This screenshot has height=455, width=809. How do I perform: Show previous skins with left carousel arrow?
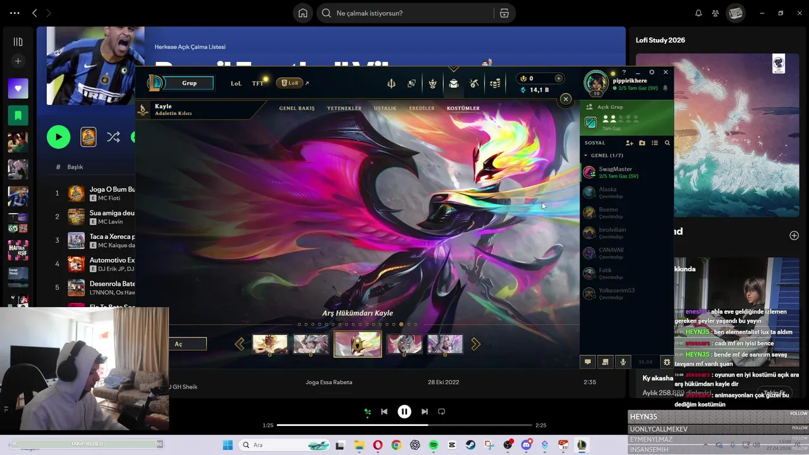[240, 344]
